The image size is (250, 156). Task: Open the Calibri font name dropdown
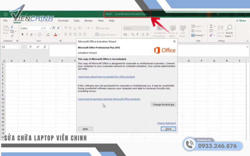point(42,28)
